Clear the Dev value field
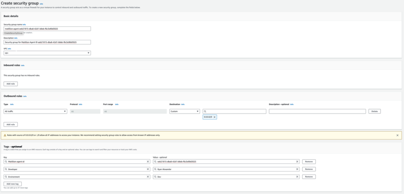The image size is (404, 194). coord(297,177)
